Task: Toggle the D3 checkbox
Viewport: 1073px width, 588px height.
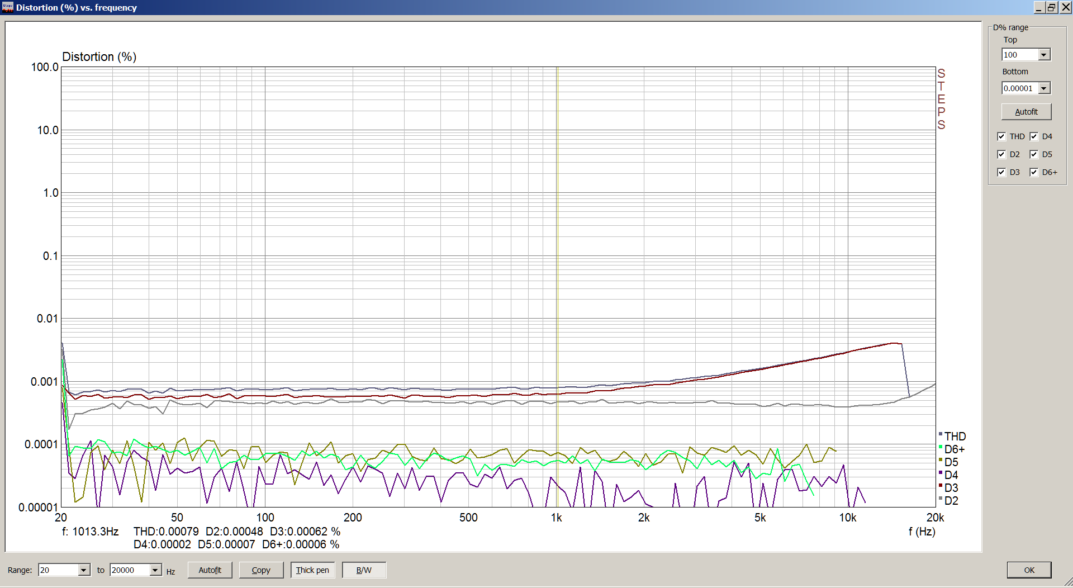Action: [1001, 172]
